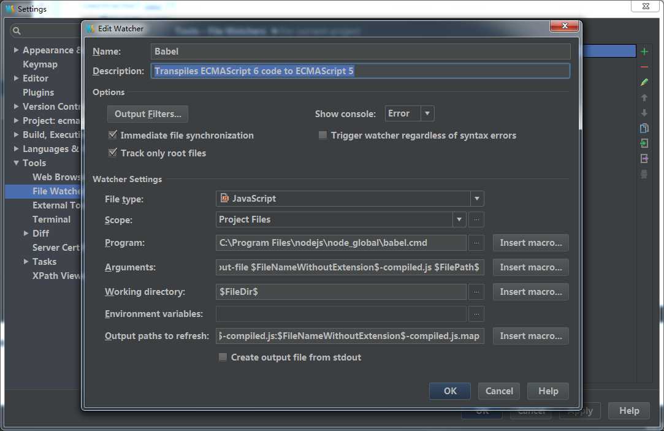Remove watcher using the red minus icon
Screen dimensions: 664x431
click(x=644, y=67)
